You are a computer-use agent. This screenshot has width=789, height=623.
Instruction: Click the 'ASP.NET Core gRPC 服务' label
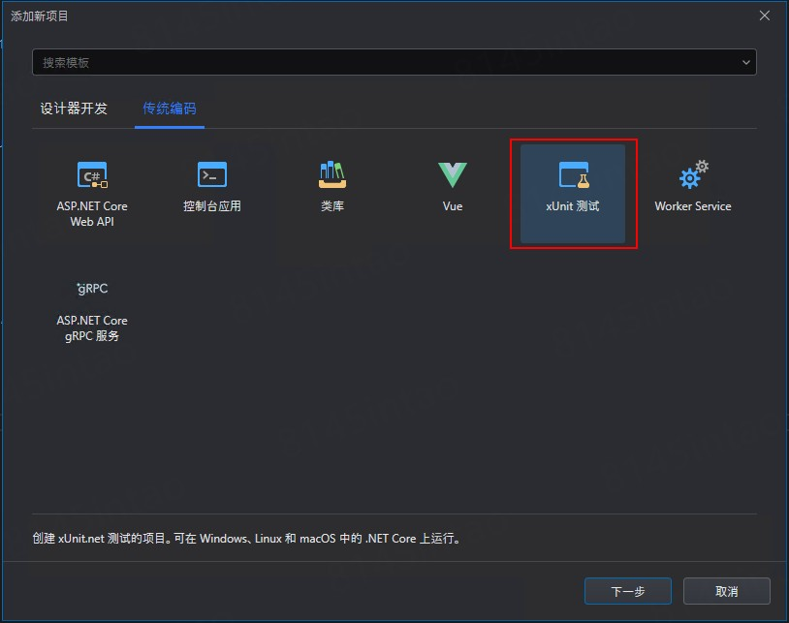tap(92, 327)
